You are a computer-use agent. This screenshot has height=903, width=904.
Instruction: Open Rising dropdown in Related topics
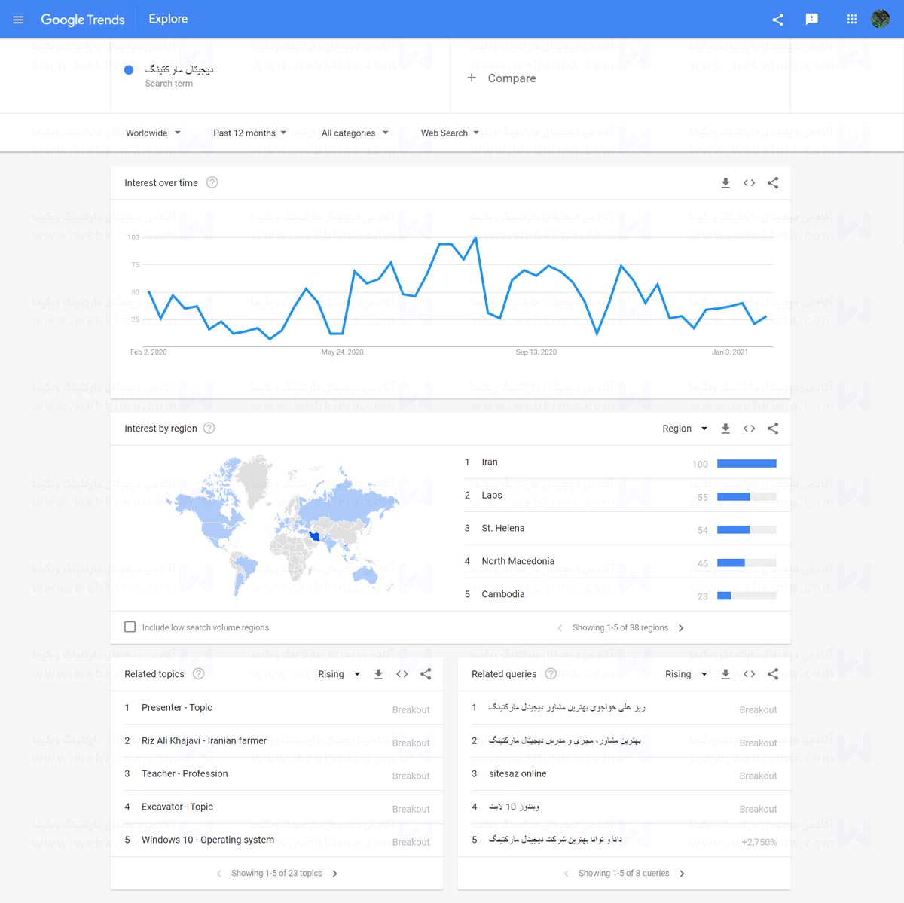[339, 674]
